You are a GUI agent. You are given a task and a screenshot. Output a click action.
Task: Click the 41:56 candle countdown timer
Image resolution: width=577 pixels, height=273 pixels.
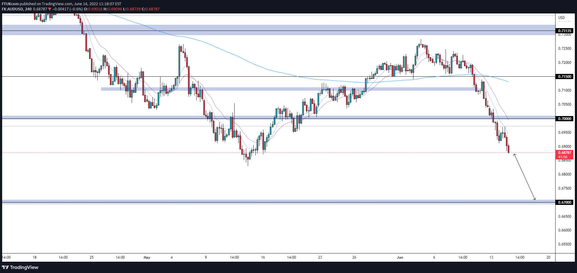(563, 157)
